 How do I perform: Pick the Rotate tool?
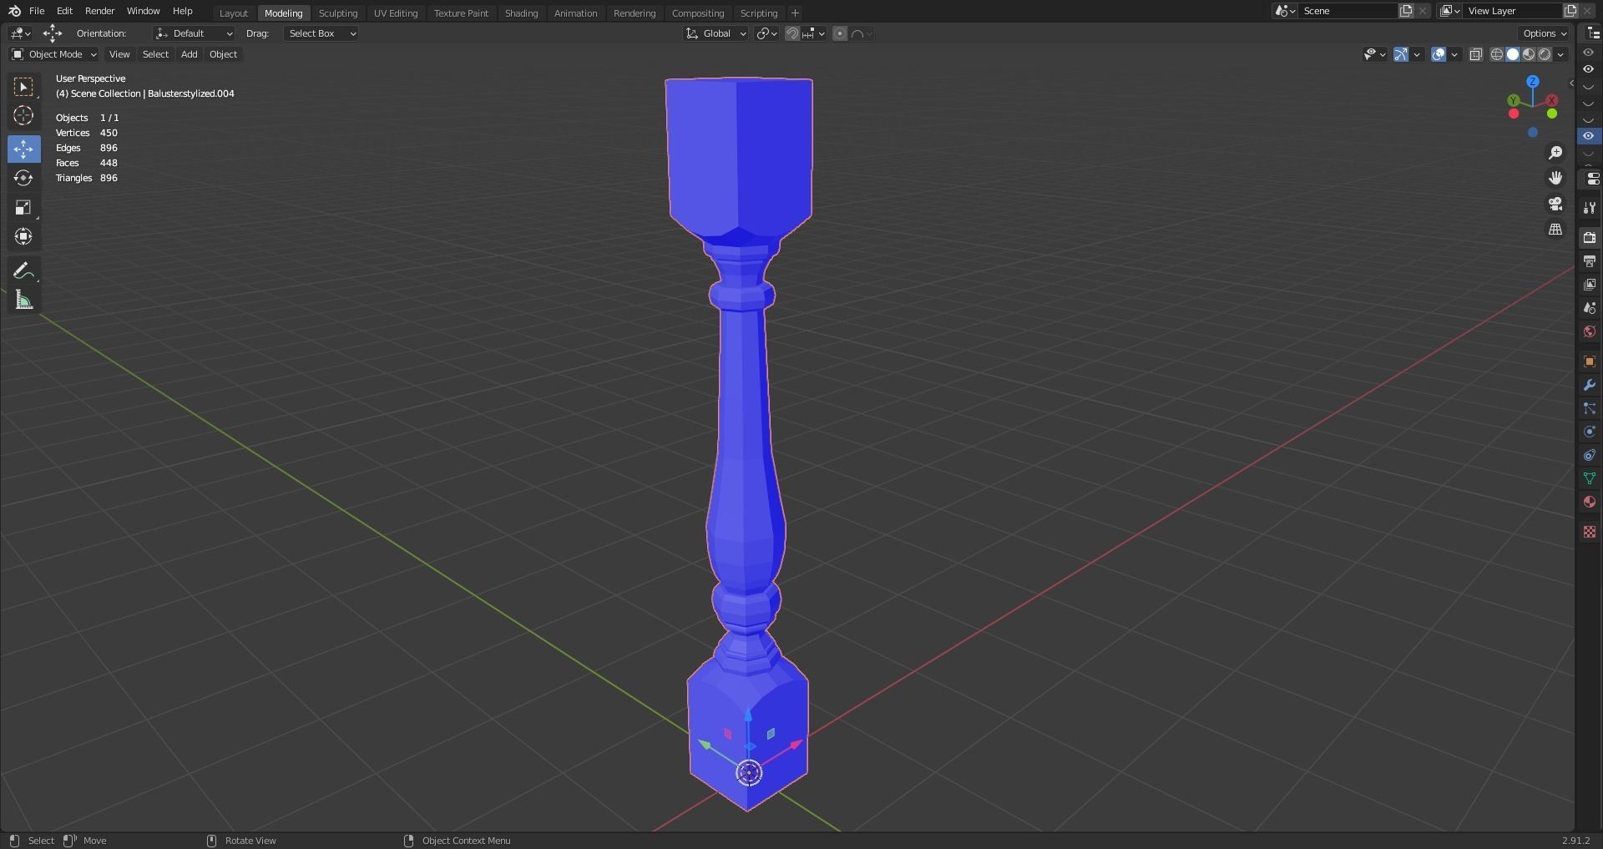[x=23, y=178]
